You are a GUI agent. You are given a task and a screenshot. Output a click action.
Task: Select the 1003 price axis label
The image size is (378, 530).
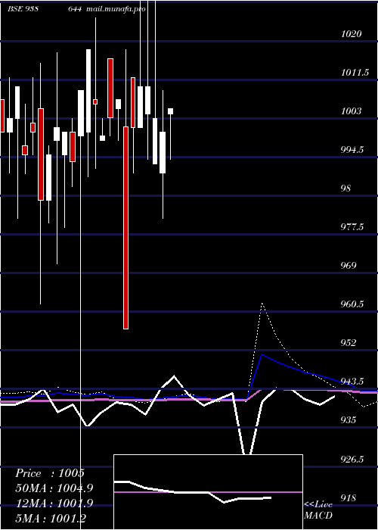click(351, 111)
